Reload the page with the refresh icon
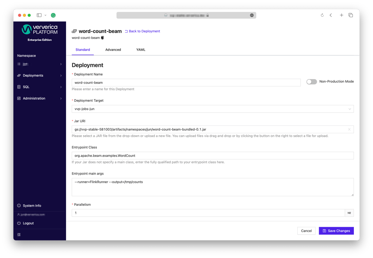373x258 pixels. coord(322,15)
